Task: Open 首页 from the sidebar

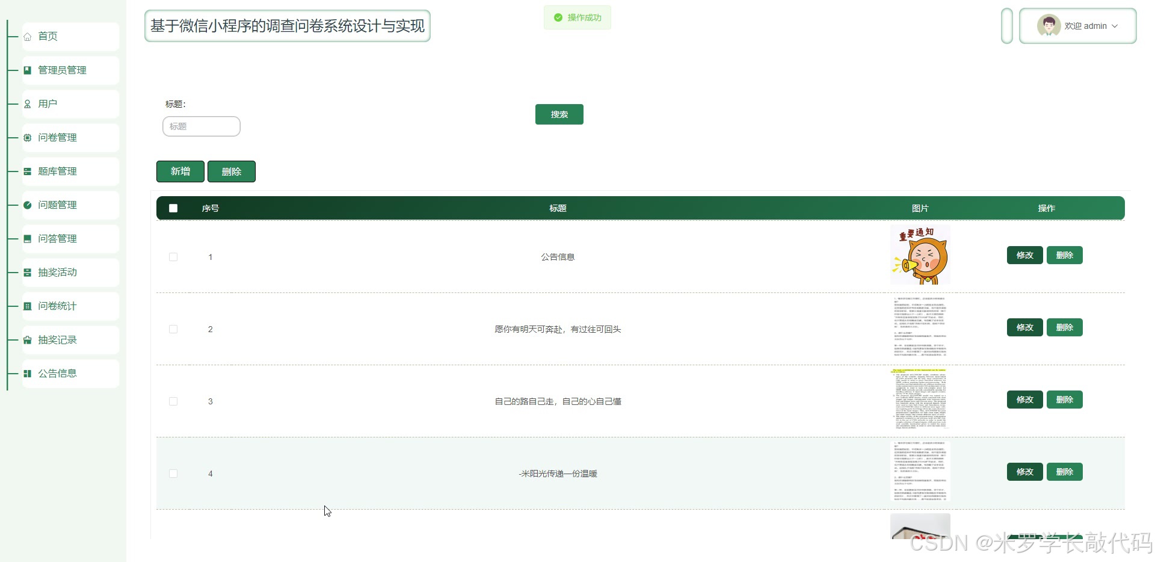Action: point(71,36)
